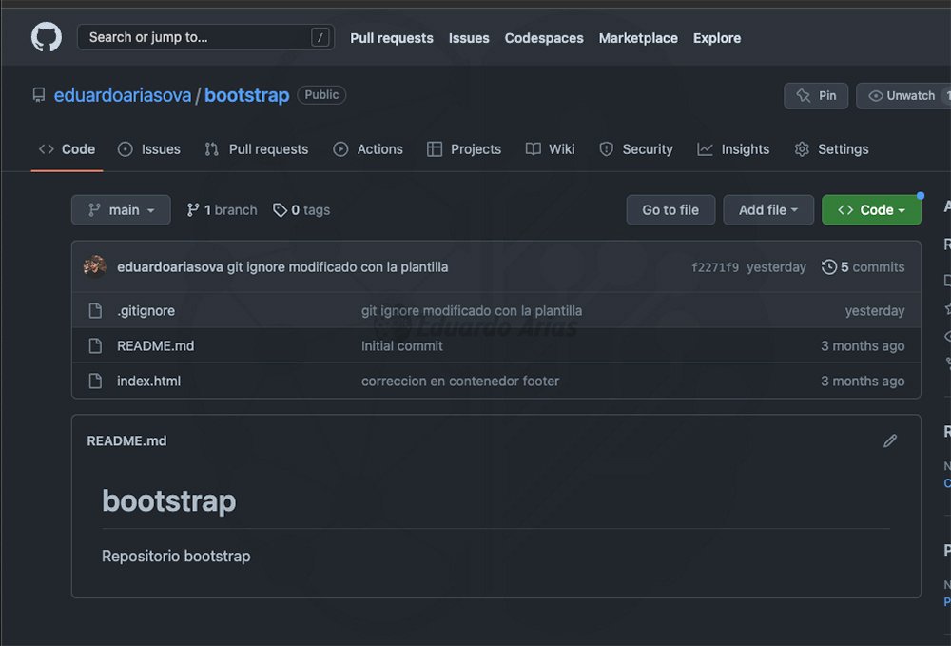The width and height of the screenshot is (951, 646).
Task: Click yesterday timestamp on .gitignore row
Action: point(875,310)
